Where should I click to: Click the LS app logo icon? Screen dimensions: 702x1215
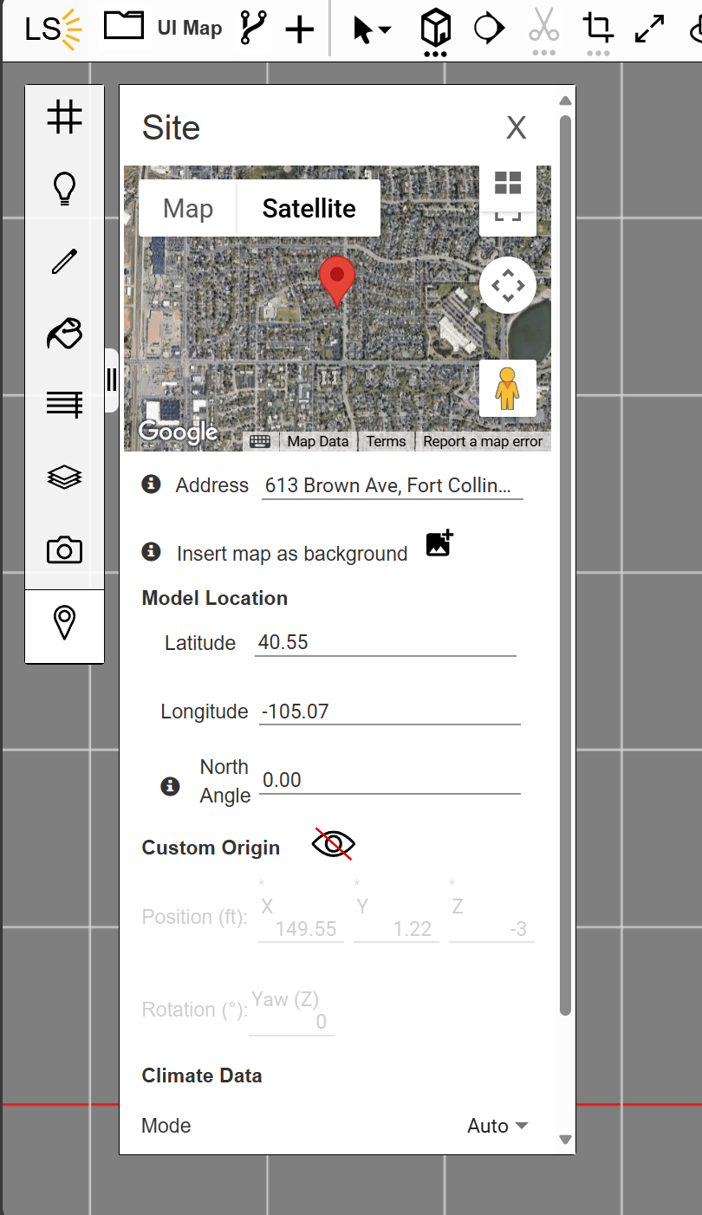coord(53,29)
